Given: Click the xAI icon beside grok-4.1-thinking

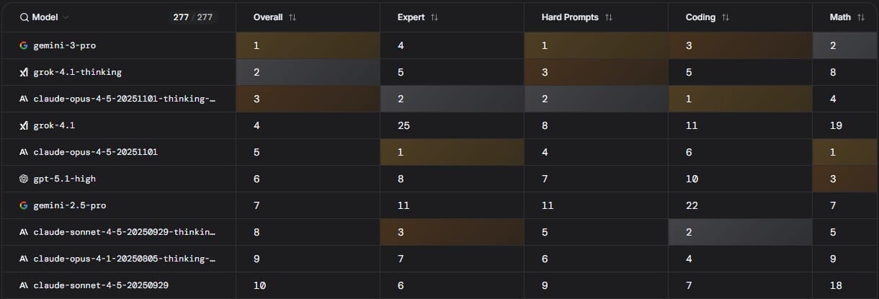Looking at the screenshot, I should point(24,72).
